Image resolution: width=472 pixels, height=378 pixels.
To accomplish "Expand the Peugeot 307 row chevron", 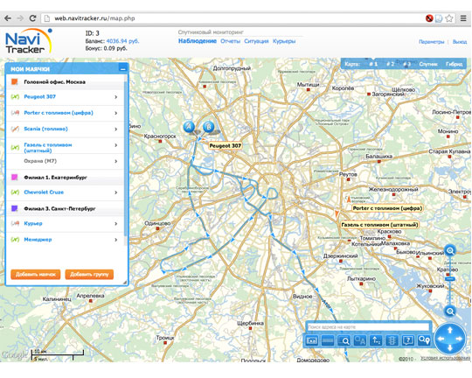I will pos(116,97).
